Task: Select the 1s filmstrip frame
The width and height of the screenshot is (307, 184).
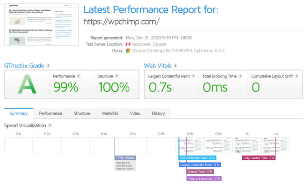Action: tap(247, 145)
